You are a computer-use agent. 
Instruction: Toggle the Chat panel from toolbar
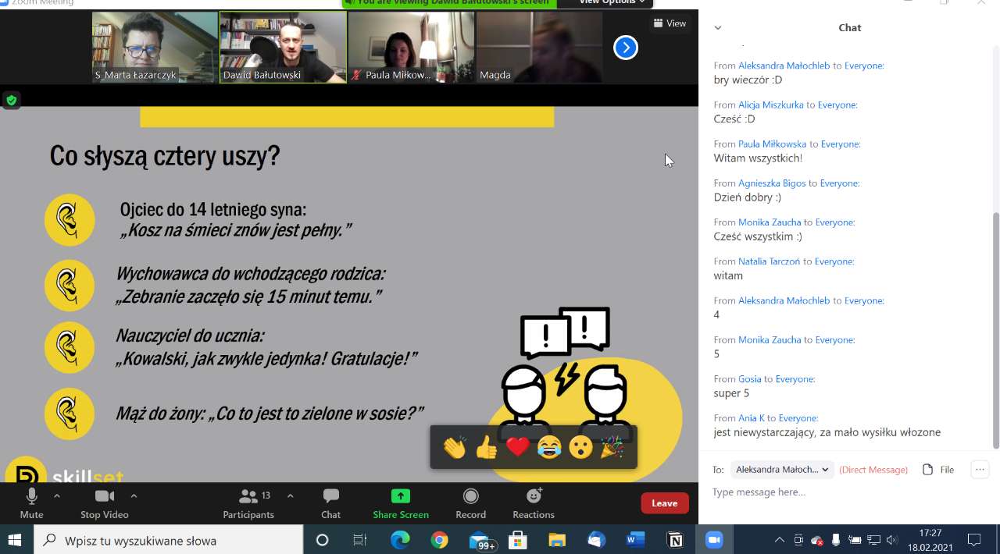[330, 503]
